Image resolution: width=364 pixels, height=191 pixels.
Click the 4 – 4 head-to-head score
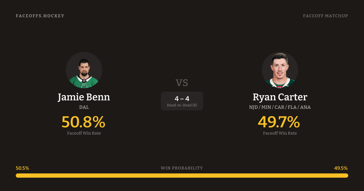[x=182, y=99]
